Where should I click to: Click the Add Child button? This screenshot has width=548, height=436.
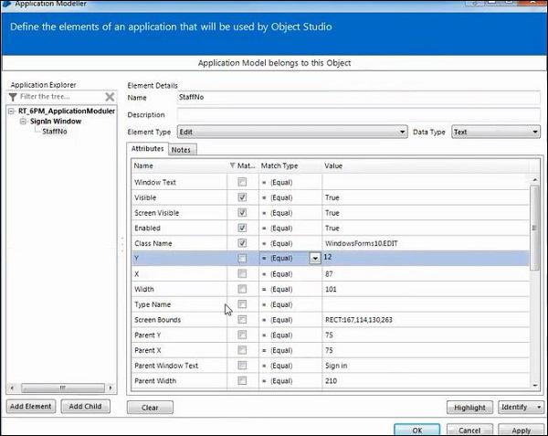[x=85, y=406]
